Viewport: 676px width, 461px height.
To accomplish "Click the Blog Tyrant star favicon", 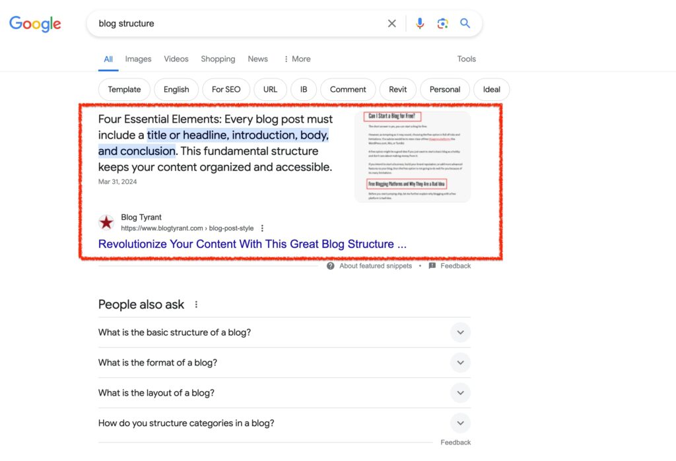I will click(x=106, y=222).
